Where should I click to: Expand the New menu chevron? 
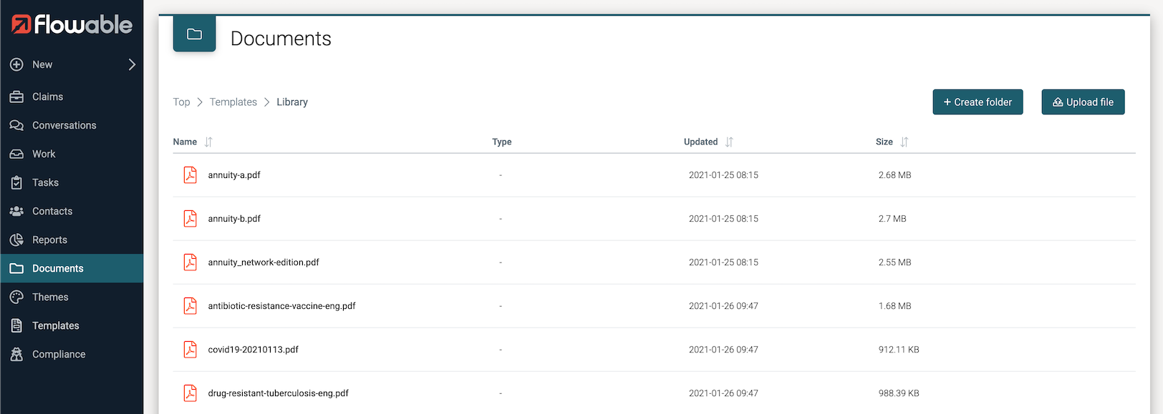click(x=132, y=64)
